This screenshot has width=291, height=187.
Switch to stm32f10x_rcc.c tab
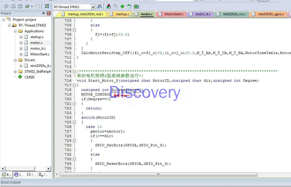tap(231, 14)
